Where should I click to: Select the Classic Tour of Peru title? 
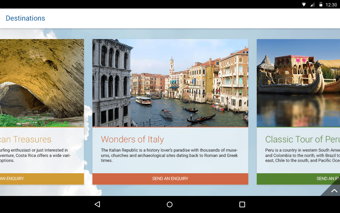click(x=302, y=139)
